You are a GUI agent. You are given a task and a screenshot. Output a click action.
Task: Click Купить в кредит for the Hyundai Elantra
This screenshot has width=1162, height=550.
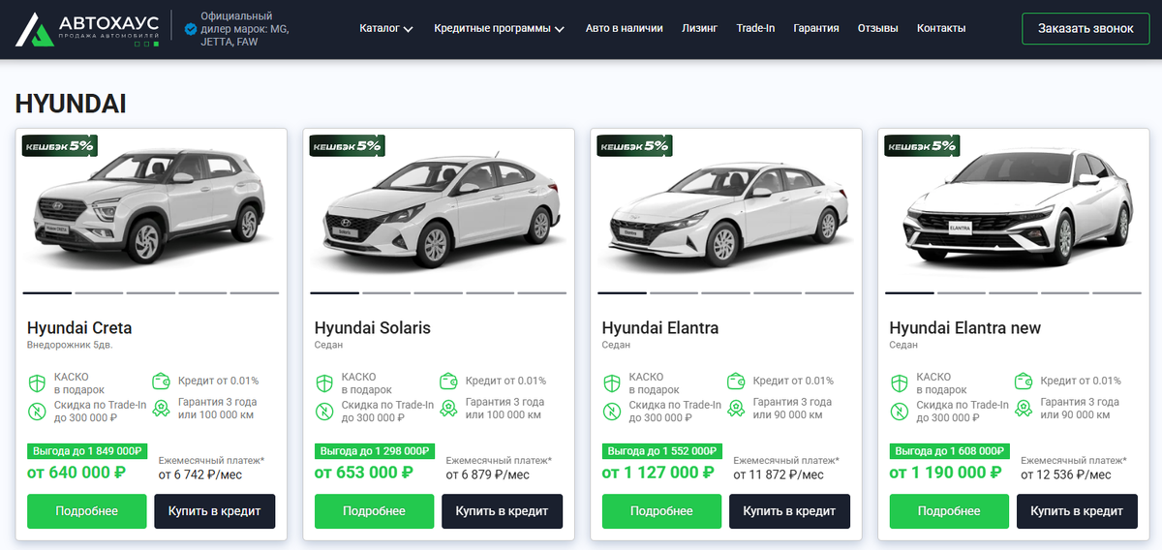[x=789, y=511]
